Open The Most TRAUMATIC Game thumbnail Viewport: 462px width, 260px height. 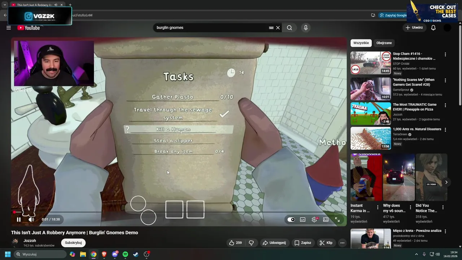[371, 113]
